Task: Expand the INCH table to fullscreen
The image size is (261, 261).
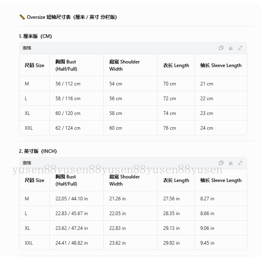Action: [x=240, y=163]
